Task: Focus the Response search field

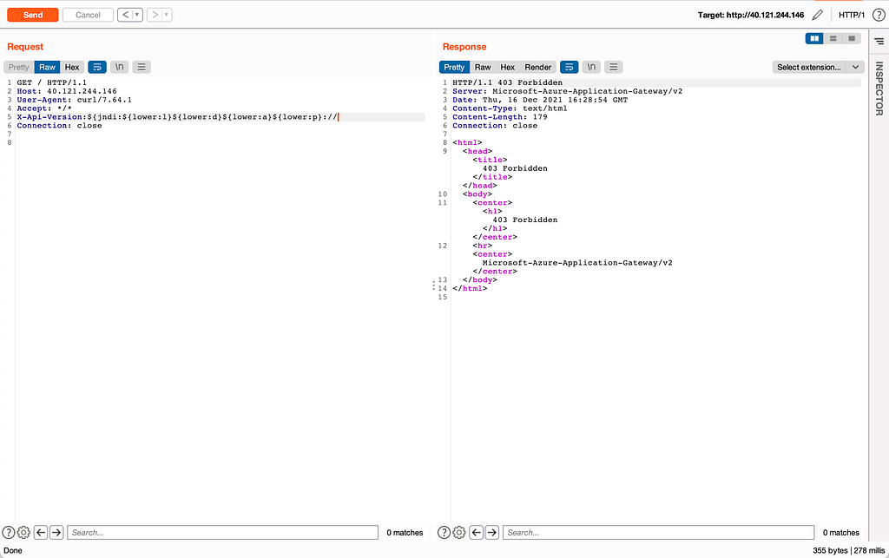Action: (659, 533)
